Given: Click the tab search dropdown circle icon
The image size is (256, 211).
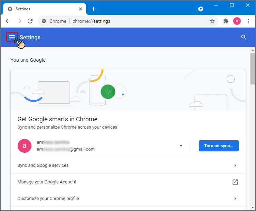Looking at the screenshot, I should point(201,9).
